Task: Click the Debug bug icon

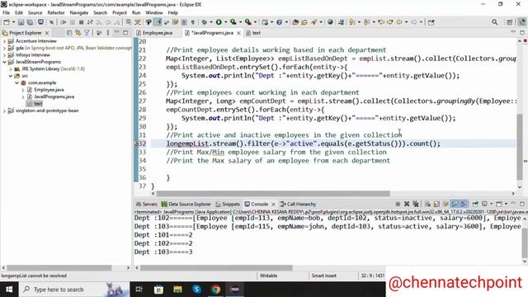Action: click(205, 22)
